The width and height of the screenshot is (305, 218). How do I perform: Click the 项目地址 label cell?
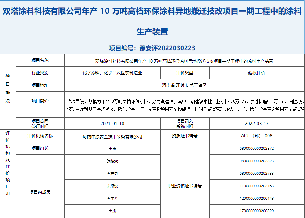click(x=40, y=85)
